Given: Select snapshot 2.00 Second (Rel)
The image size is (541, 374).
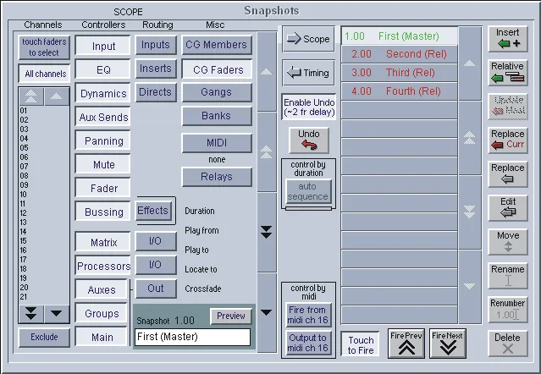Looking at the screenshot, I should pos(400,54).
